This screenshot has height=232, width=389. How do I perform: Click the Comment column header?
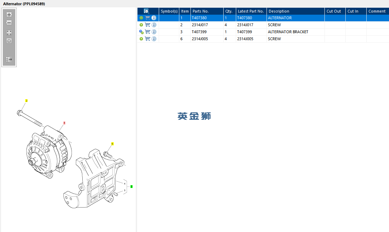click(377, 11)
